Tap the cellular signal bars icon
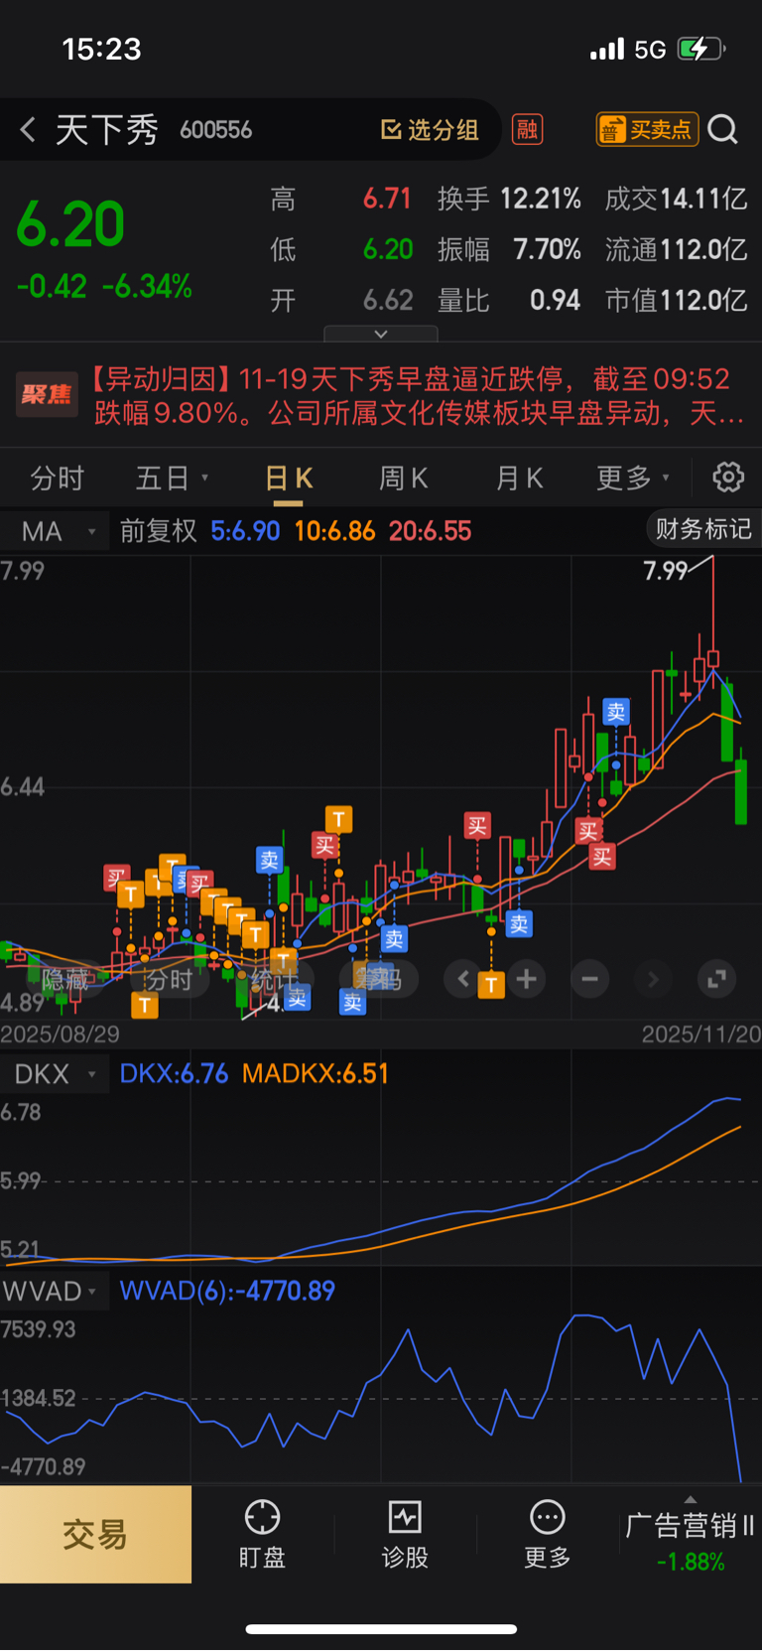Viewport: 762px width, 1651px height. coord(607,49)
